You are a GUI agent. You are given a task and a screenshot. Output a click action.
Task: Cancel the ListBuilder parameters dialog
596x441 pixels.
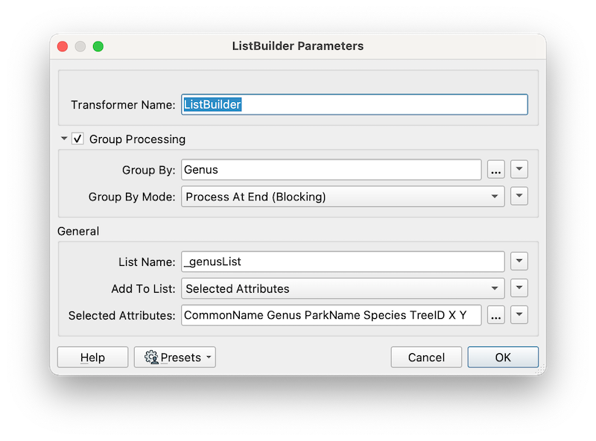coord(426,357)
